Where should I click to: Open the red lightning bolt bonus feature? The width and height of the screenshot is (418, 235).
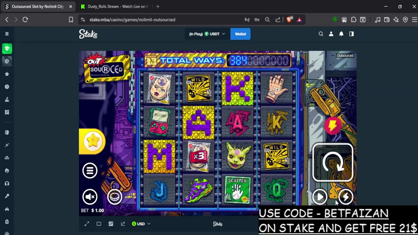pos(333,126)
